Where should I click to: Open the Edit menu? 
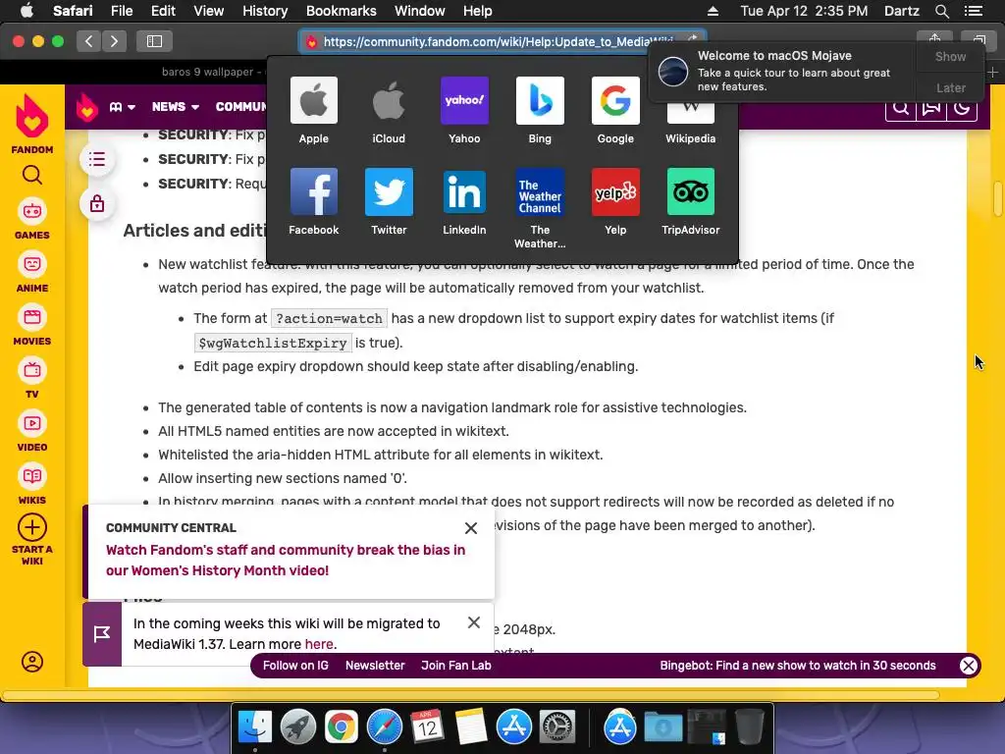point(163,11)
